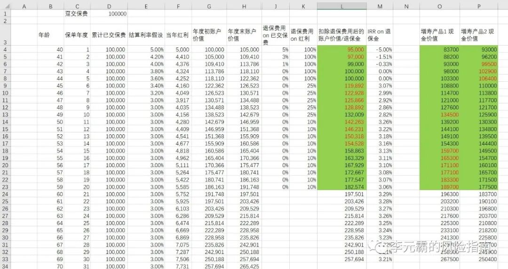Screen dimensions: 508x269
Task: Click age 59 in the 年龄 column
Action: pos(50,187)
